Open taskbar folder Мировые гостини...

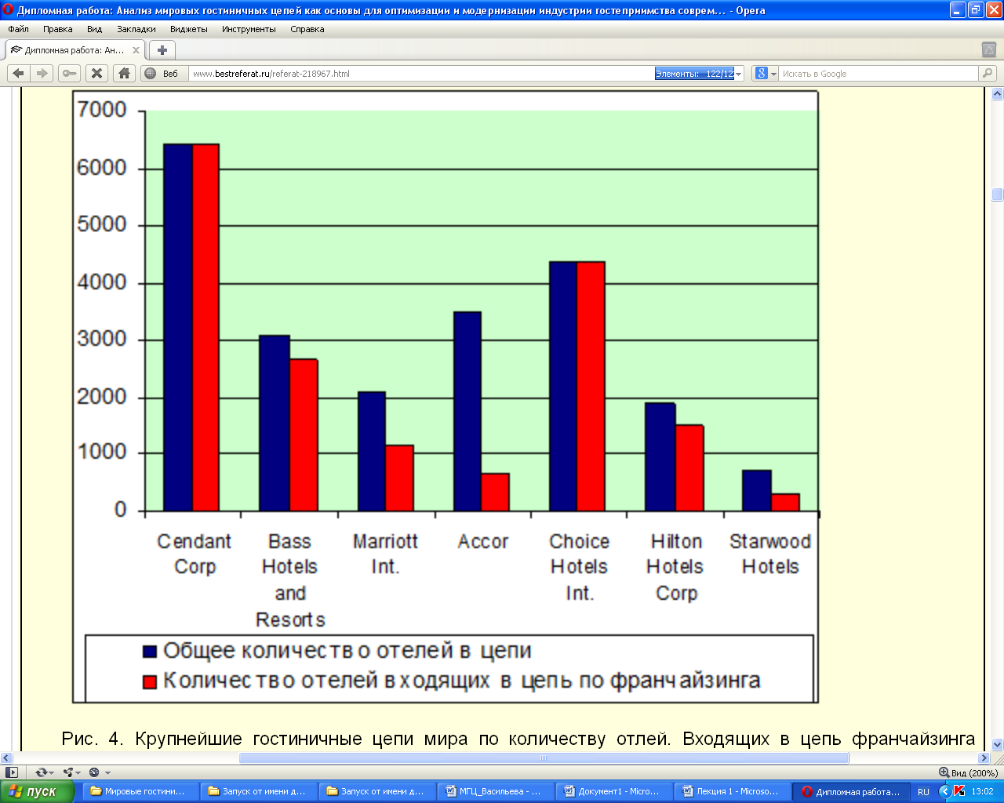point(140,791)
